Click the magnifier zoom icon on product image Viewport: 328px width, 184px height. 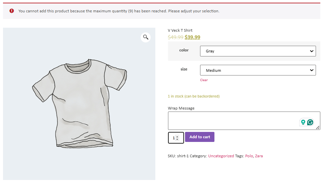tap(146, 37)
